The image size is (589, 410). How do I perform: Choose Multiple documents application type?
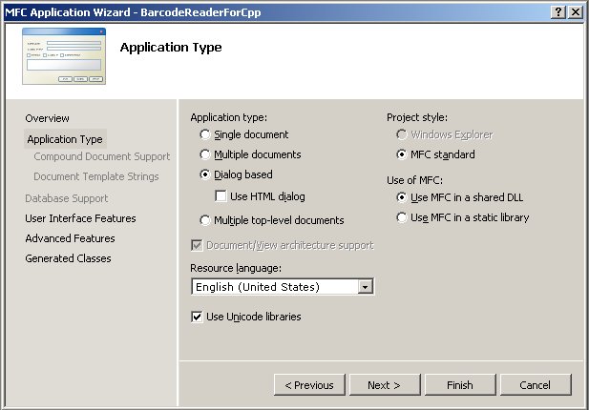[205, 154]
